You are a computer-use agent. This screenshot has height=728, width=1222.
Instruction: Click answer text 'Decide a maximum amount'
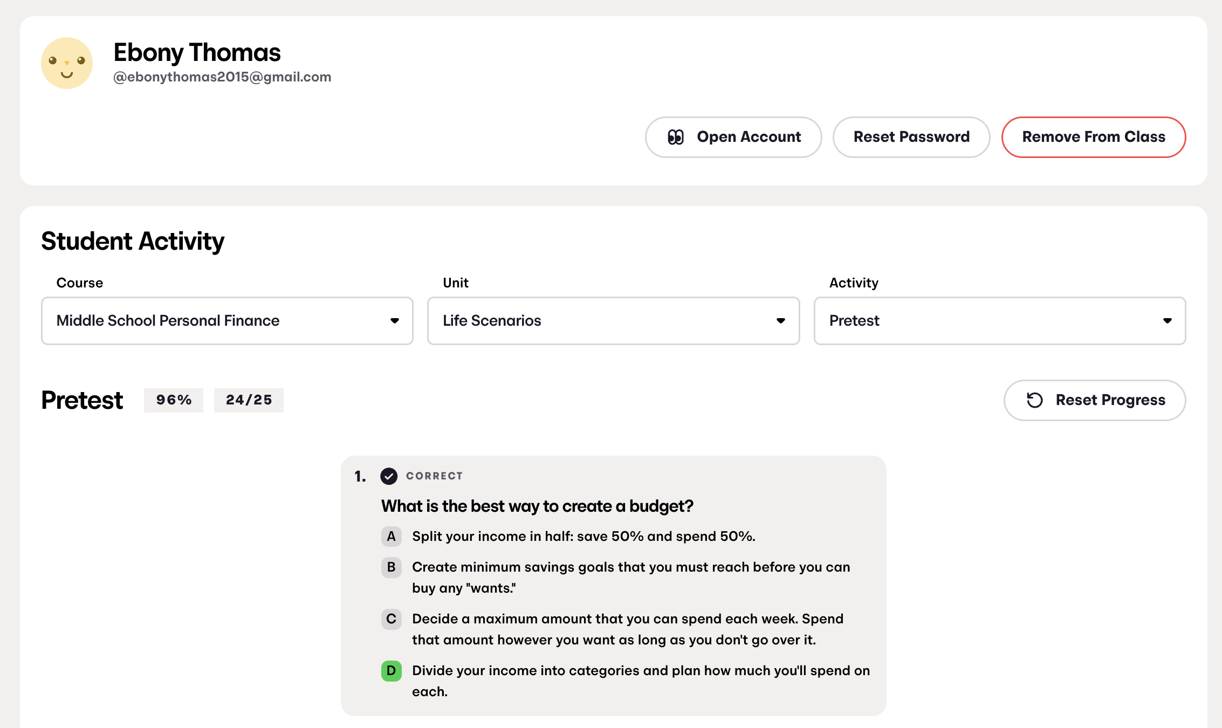[628, 629]
